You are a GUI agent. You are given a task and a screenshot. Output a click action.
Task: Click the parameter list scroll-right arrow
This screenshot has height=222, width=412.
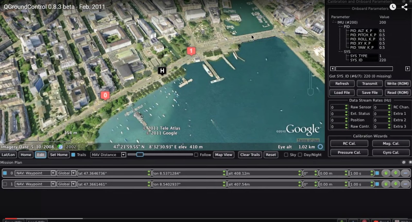tap(408, 69)
